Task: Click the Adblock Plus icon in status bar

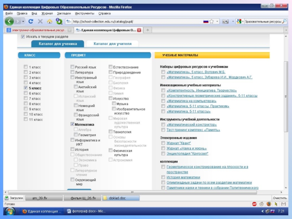Action: tap(254, 204)
